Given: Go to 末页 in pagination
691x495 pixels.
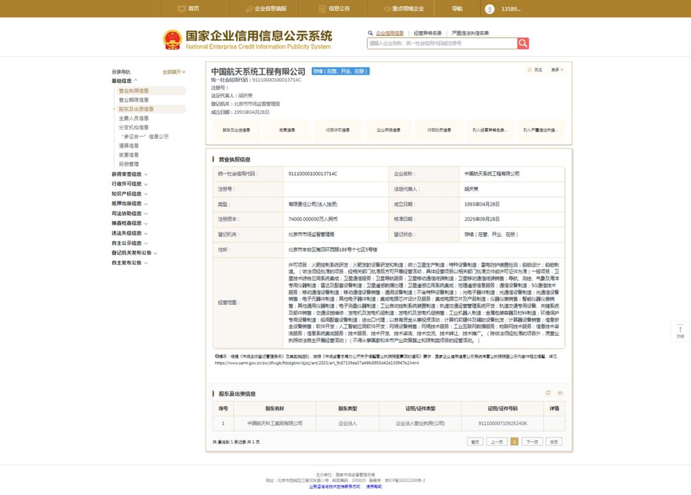Looking at the screenshot, I should (x=554, y=442).
